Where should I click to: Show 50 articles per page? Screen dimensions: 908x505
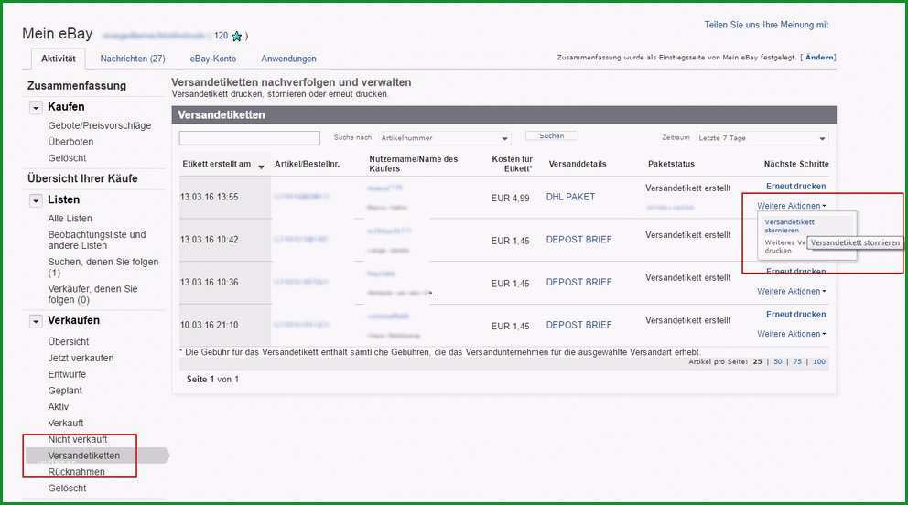[778, 361]
